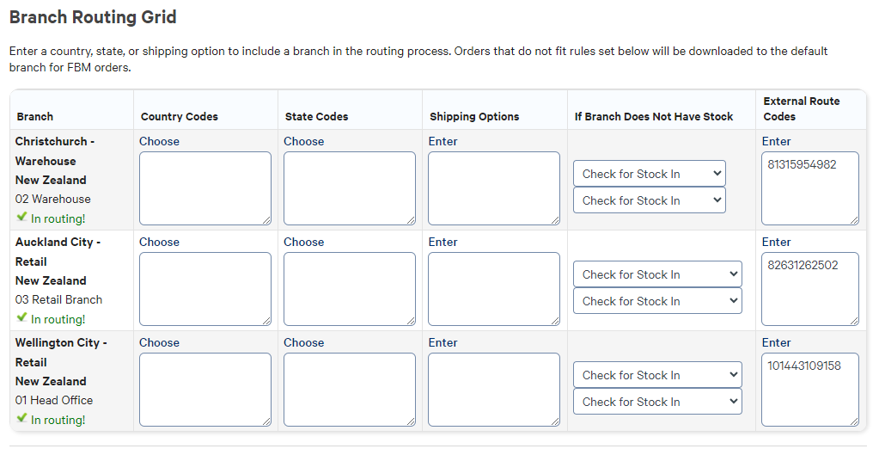The width and height of the screenshot is (879, 455).
Task: Click Country Codes field for Wellington City Retail
Action: click(204, 390)
